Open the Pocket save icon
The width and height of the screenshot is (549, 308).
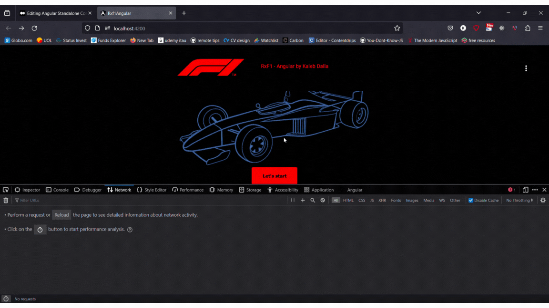pos(450,29)
